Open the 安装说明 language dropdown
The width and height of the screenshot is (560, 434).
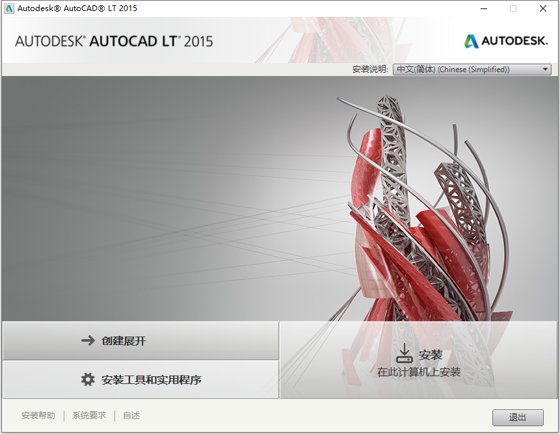[472, 69]
